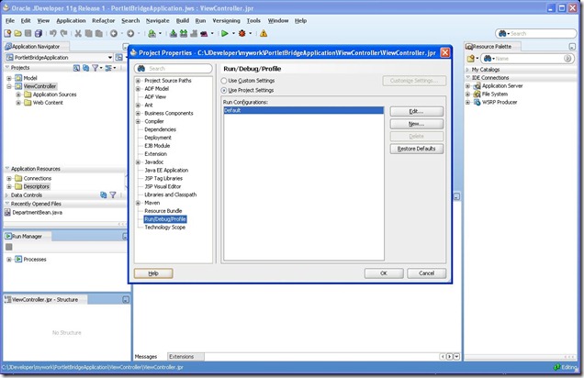Close the Project Properties dialog
The width and height of the screenshot is (584, 378).
[x=445, y=53]
